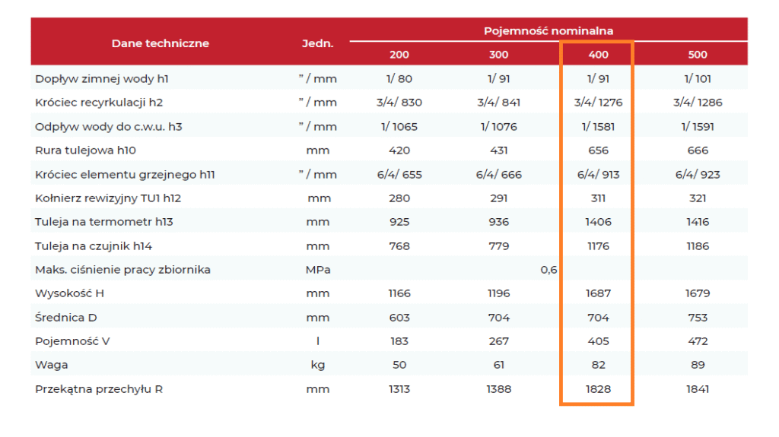This screenshot has width=779, height=437.
Task: Click the 'Dopływ zimnej wody h1' row label
Action: pos(102,79)
